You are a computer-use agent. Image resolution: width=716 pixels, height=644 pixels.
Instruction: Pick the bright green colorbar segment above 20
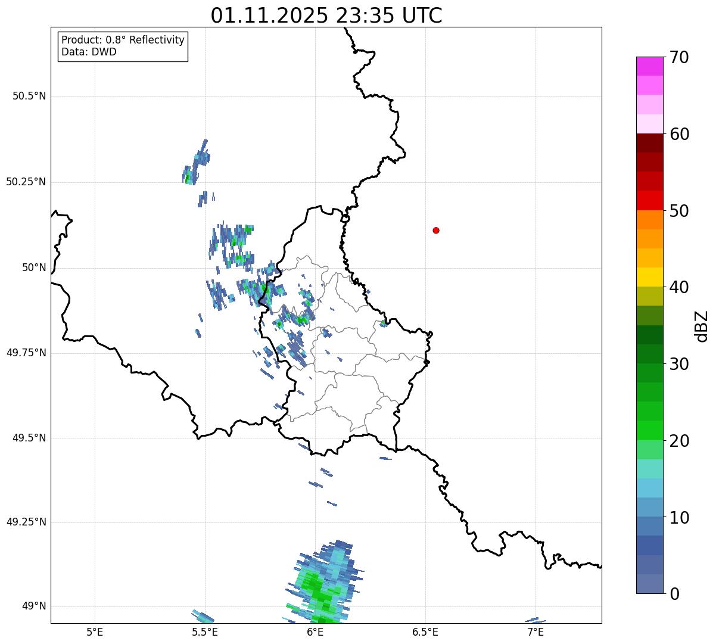649,431
